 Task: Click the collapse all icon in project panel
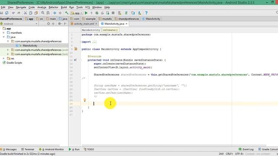coord(53,24)
